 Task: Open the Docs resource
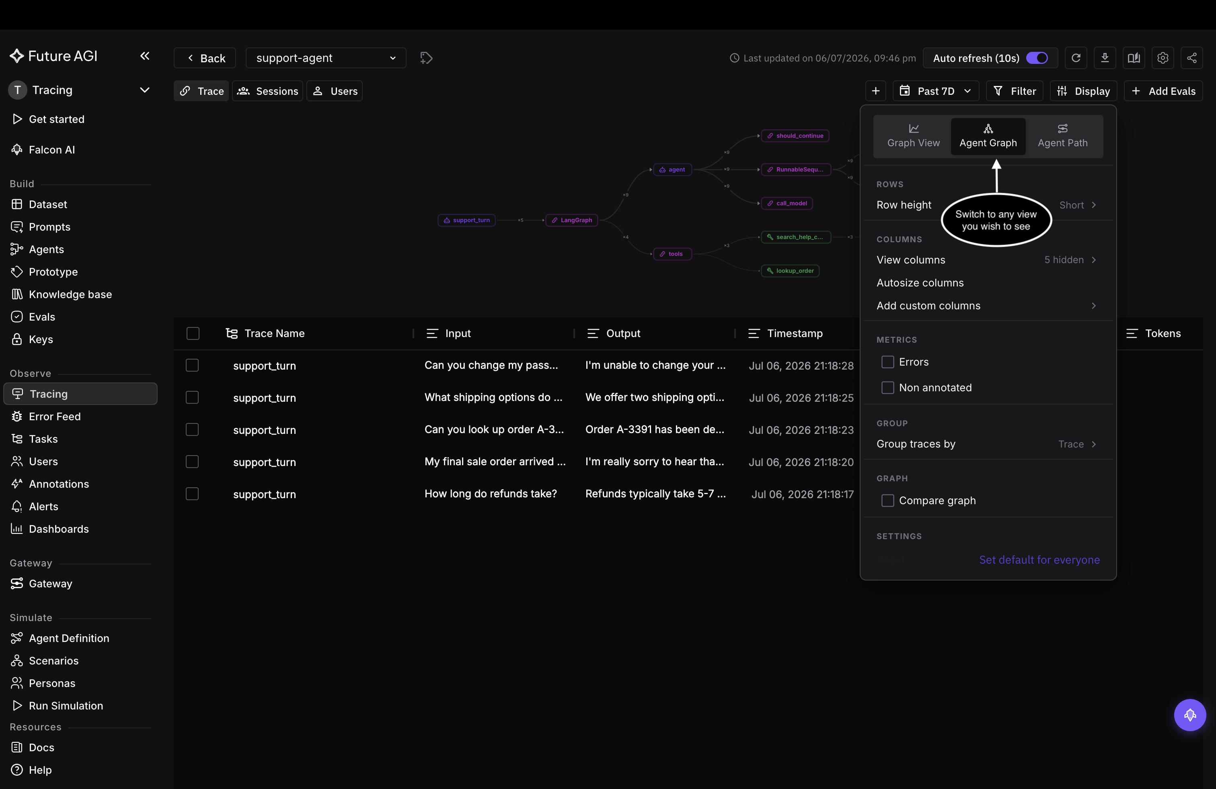pyautogui.click(x=41, y=747)
